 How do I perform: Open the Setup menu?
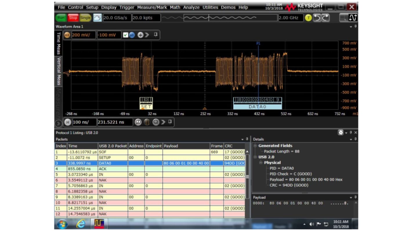coord(92,7)
